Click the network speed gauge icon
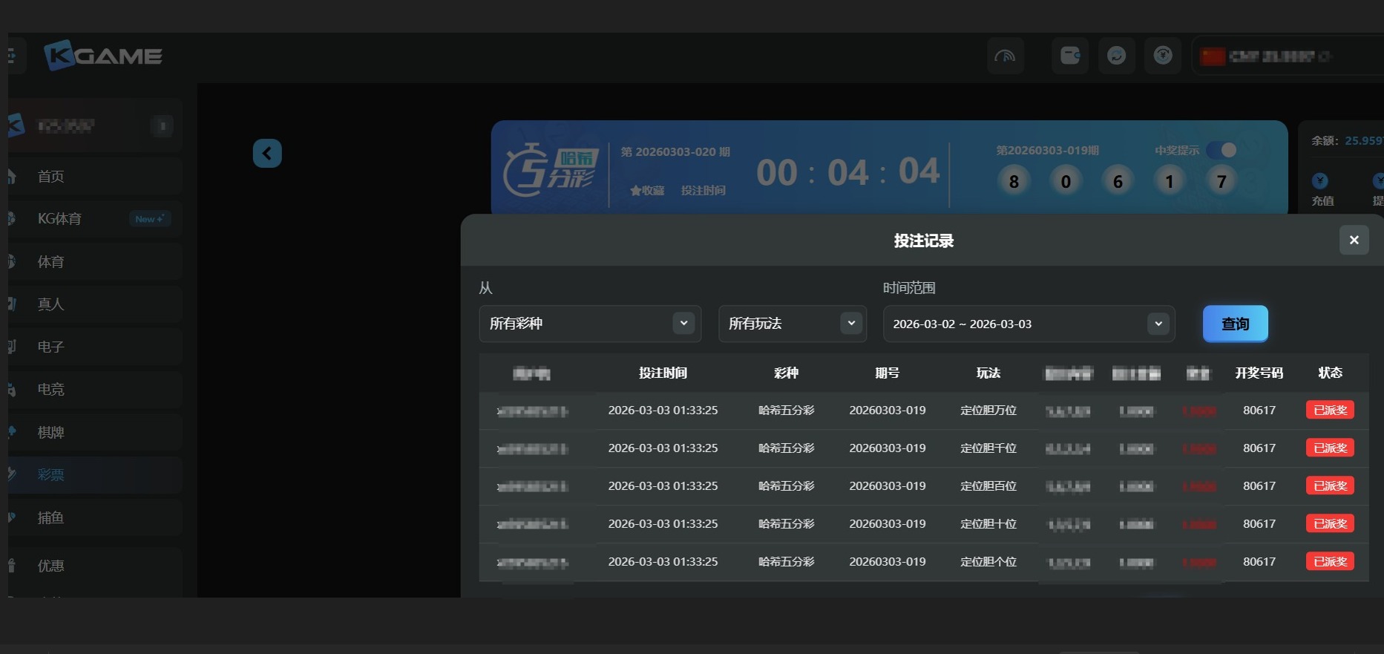 click(x=1005, y=56)
